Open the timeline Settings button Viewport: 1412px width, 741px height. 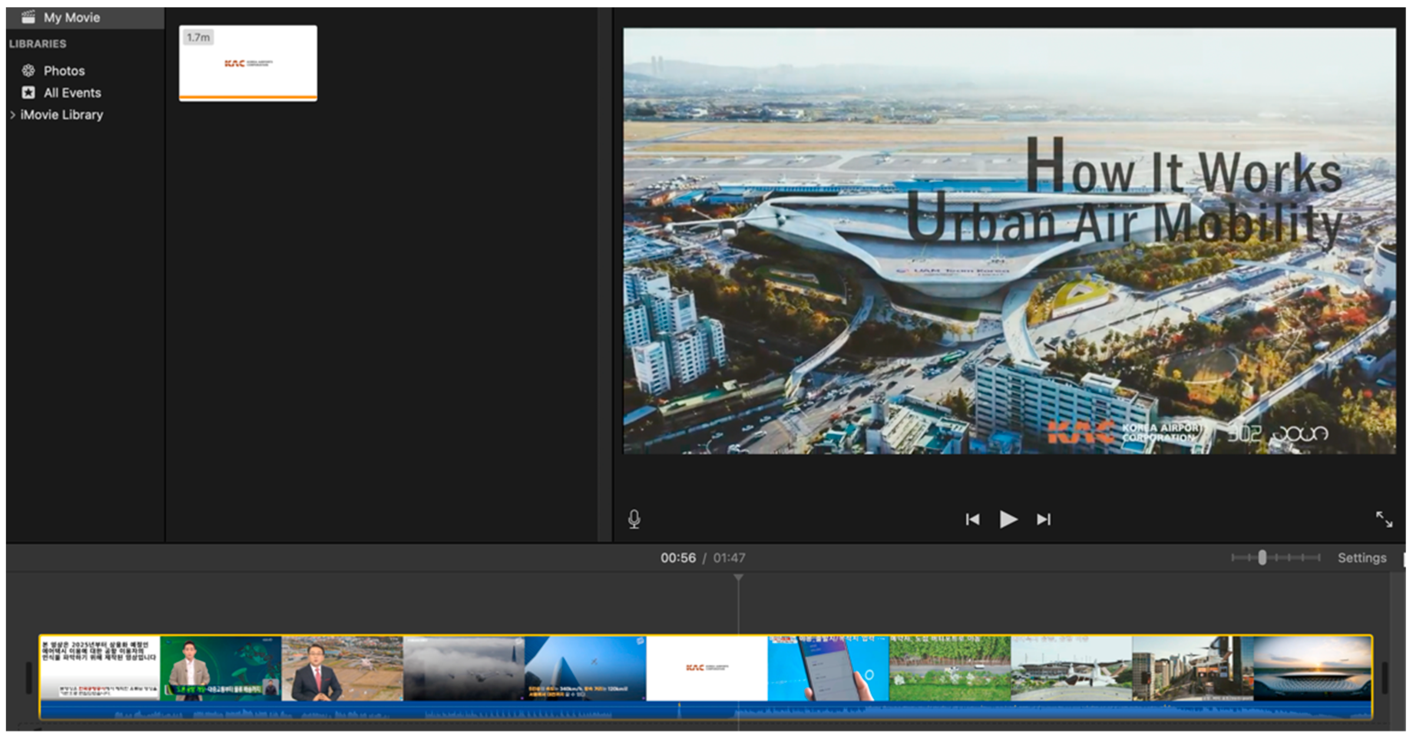(x=1362, y=557)
